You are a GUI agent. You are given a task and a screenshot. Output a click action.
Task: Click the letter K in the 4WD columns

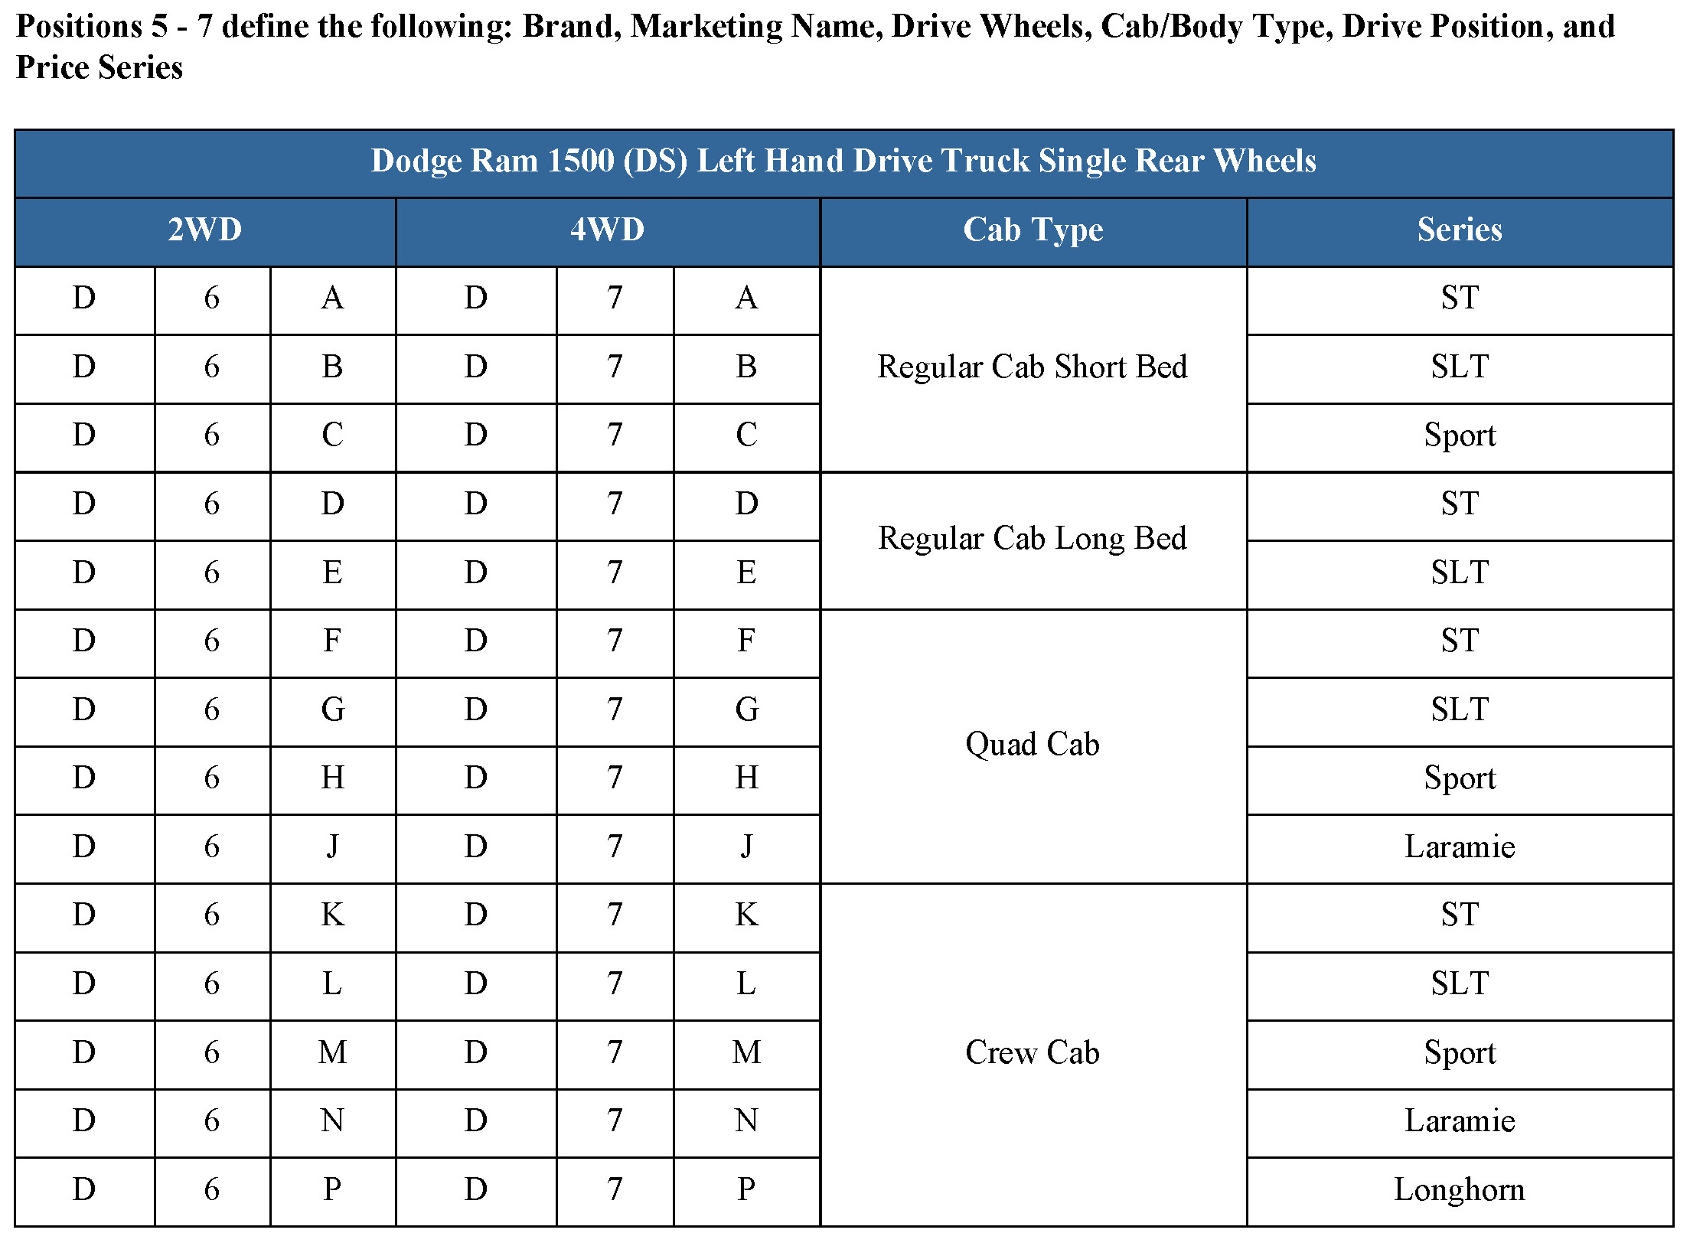[x=745, y=915]
